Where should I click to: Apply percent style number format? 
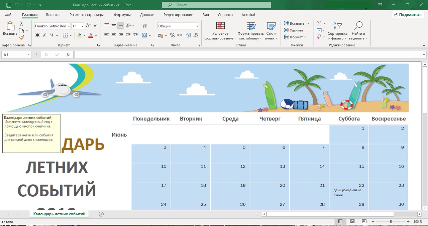[x=172, y=35]
